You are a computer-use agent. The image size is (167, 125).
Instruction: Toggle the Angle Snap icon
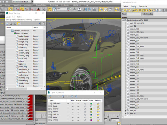point(22,9)
